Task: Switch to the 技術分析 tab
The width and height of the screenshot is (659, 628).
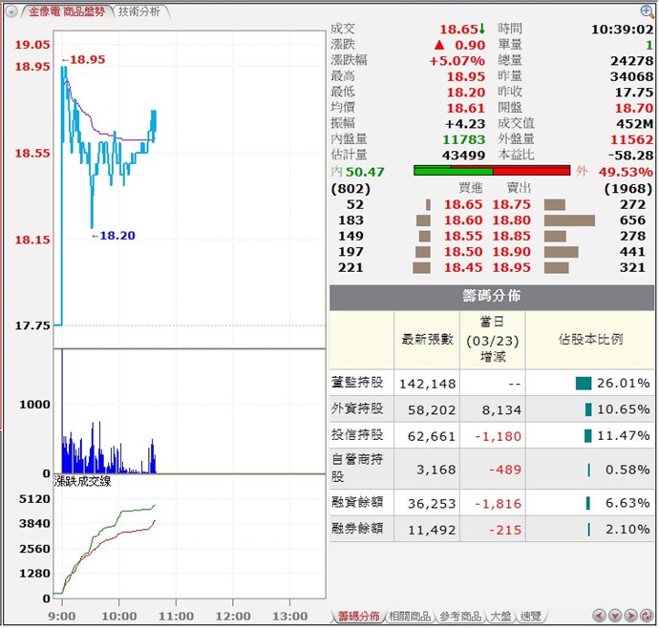Action: click(x=140, y=11)
